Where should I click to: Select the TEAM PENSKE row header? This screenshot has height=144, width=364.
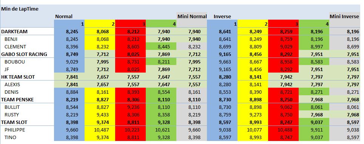click(17, 100)
